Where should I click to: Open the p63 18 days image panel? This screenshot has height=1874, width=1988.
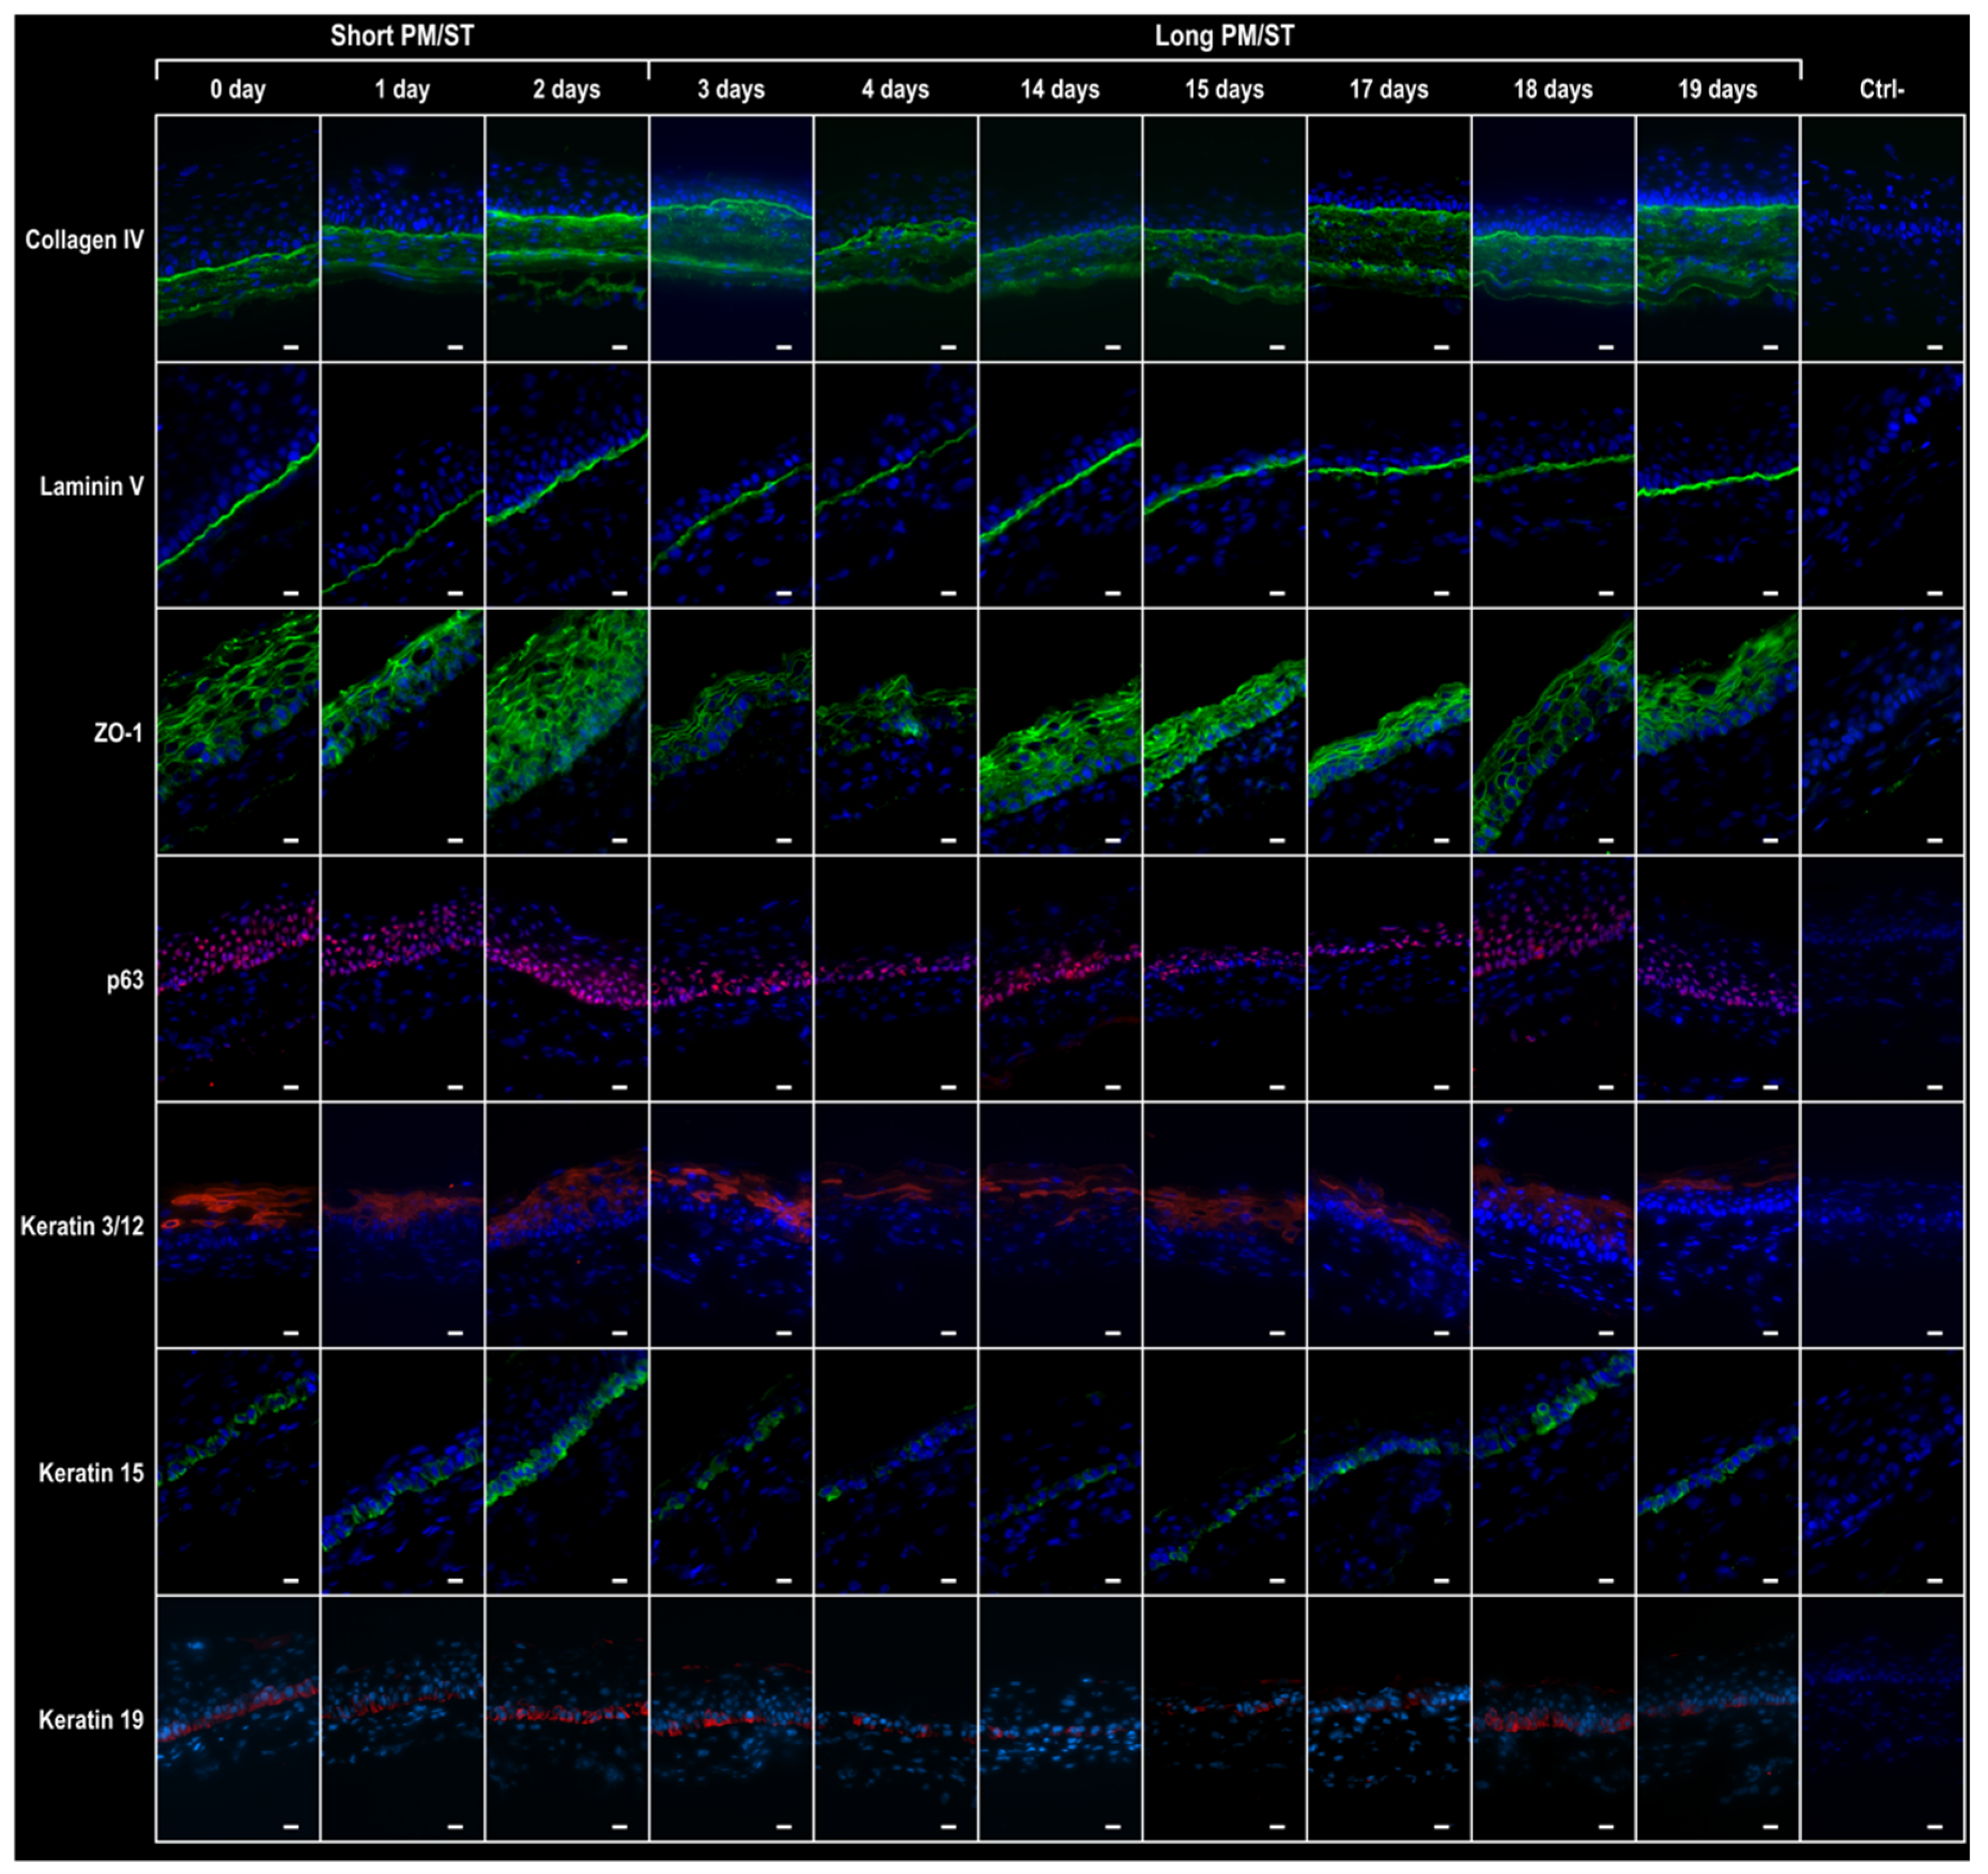(x=1553, y=978)
